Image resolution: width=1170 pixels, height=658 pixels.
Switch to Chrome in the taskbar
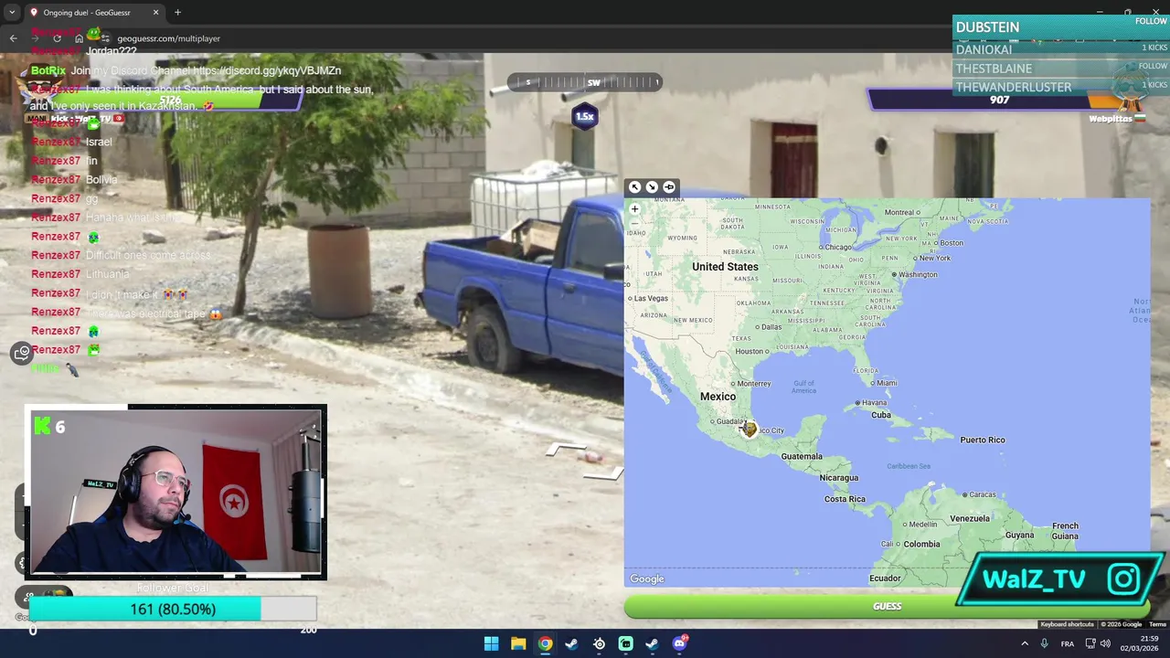coord(545,643)
